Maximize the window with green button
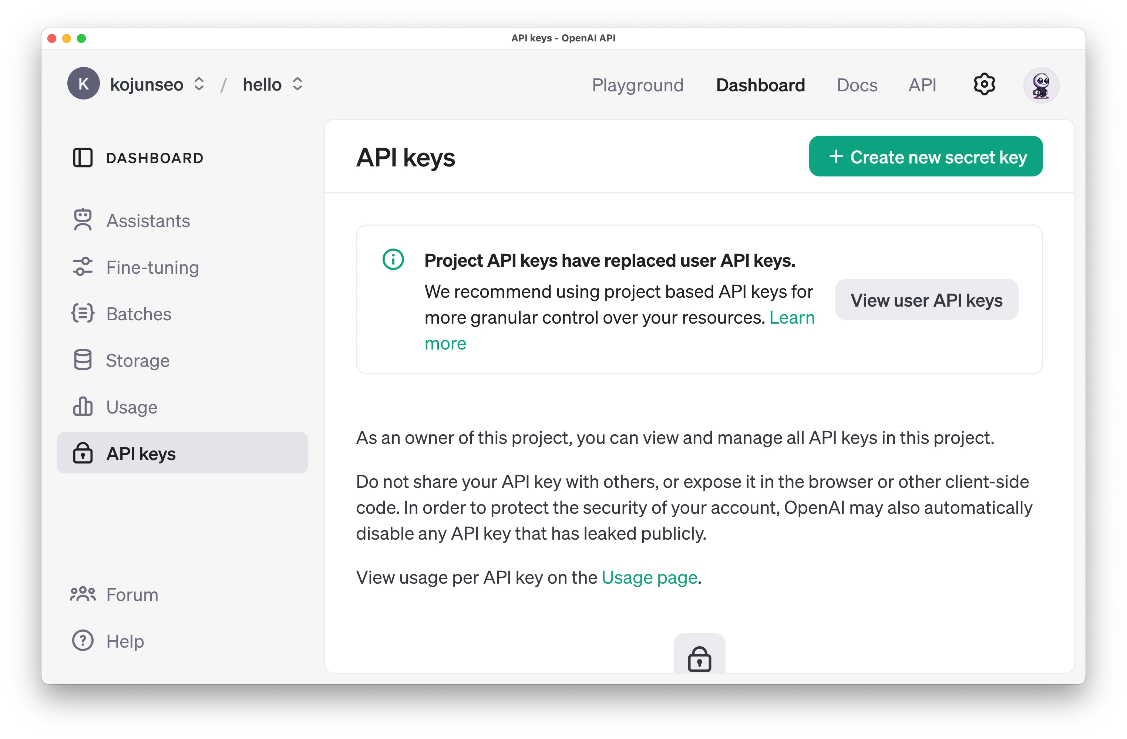The image size is (1127, 739). point(81,38)
